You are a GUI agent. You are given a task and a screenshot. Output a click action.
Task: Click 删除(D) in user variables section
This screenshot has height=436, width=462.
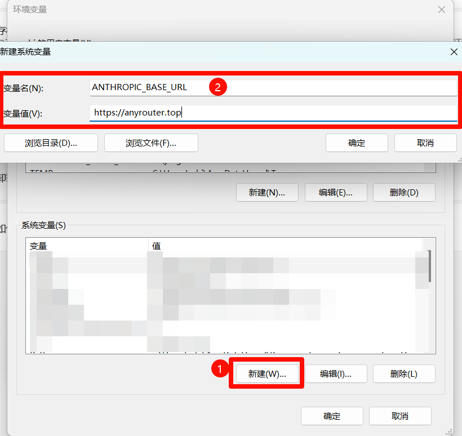[x=404, y=193]
